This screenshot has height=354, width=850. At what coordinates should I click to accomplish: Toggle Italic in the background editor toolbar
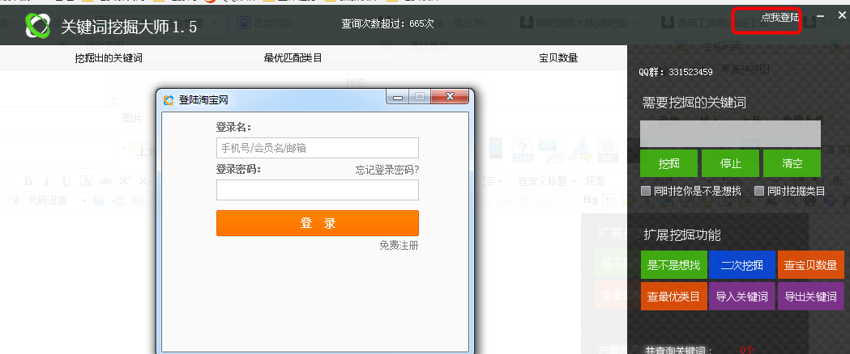(47, 182)
